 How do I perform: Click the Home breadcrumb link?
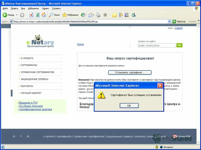80,44
